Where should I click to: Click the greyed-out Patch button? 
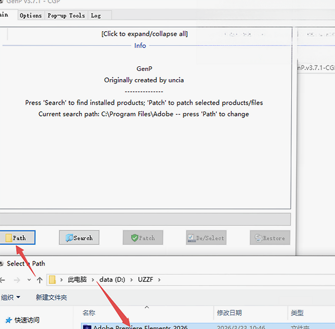tap(143, 237)
